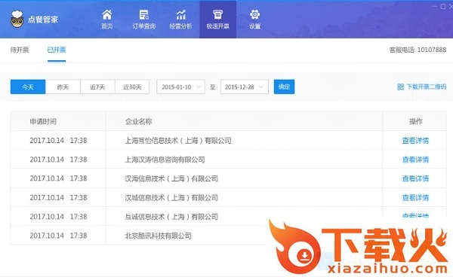View details for 汉海信息技术（上海）有限公司
453x277 pixels.
[415, 178]
